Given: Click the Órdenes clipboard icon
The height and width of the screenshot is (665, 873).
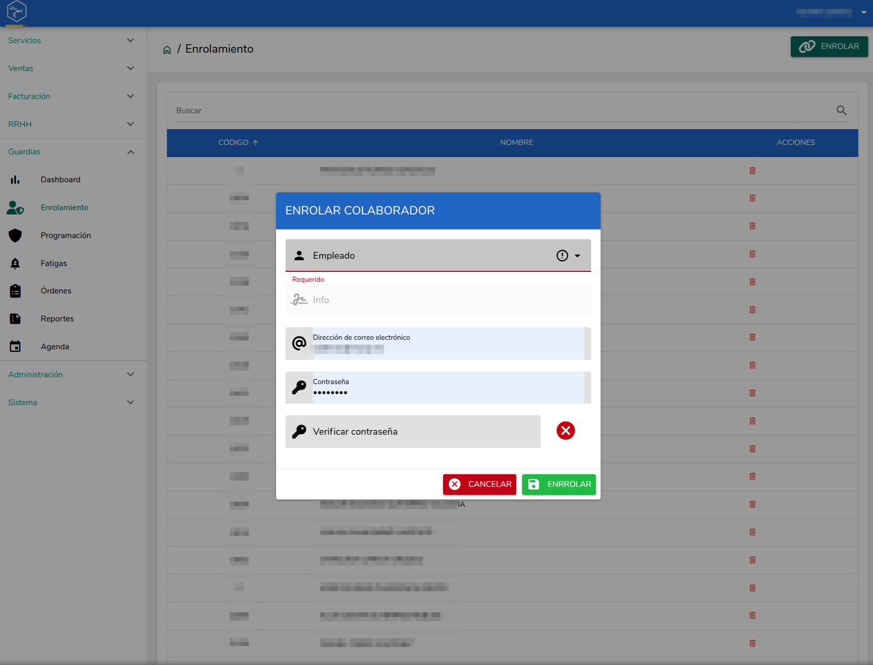Looking at the screenshot, I should 15,291.
